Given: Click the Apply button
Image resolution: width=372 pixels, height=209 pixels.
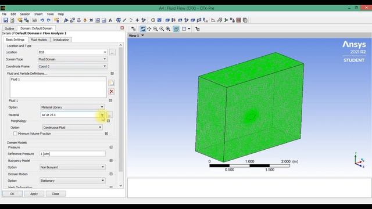Looking at the screenshot, I should click(34, 194).
